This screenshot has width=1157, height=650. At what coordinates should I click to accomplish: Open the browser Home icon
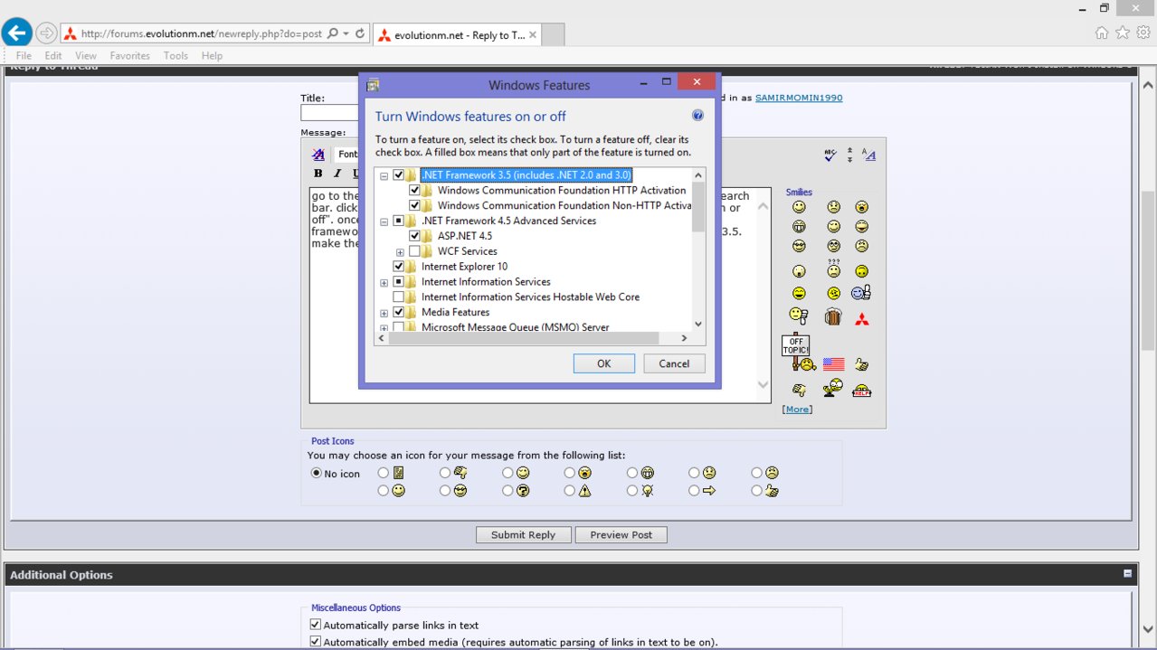pyautogui.click(x=1102, y=33)
